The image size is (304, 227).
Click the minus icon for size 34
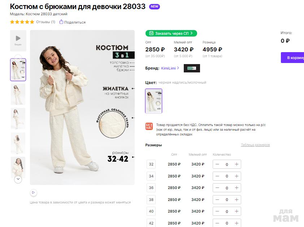point(217,176)
